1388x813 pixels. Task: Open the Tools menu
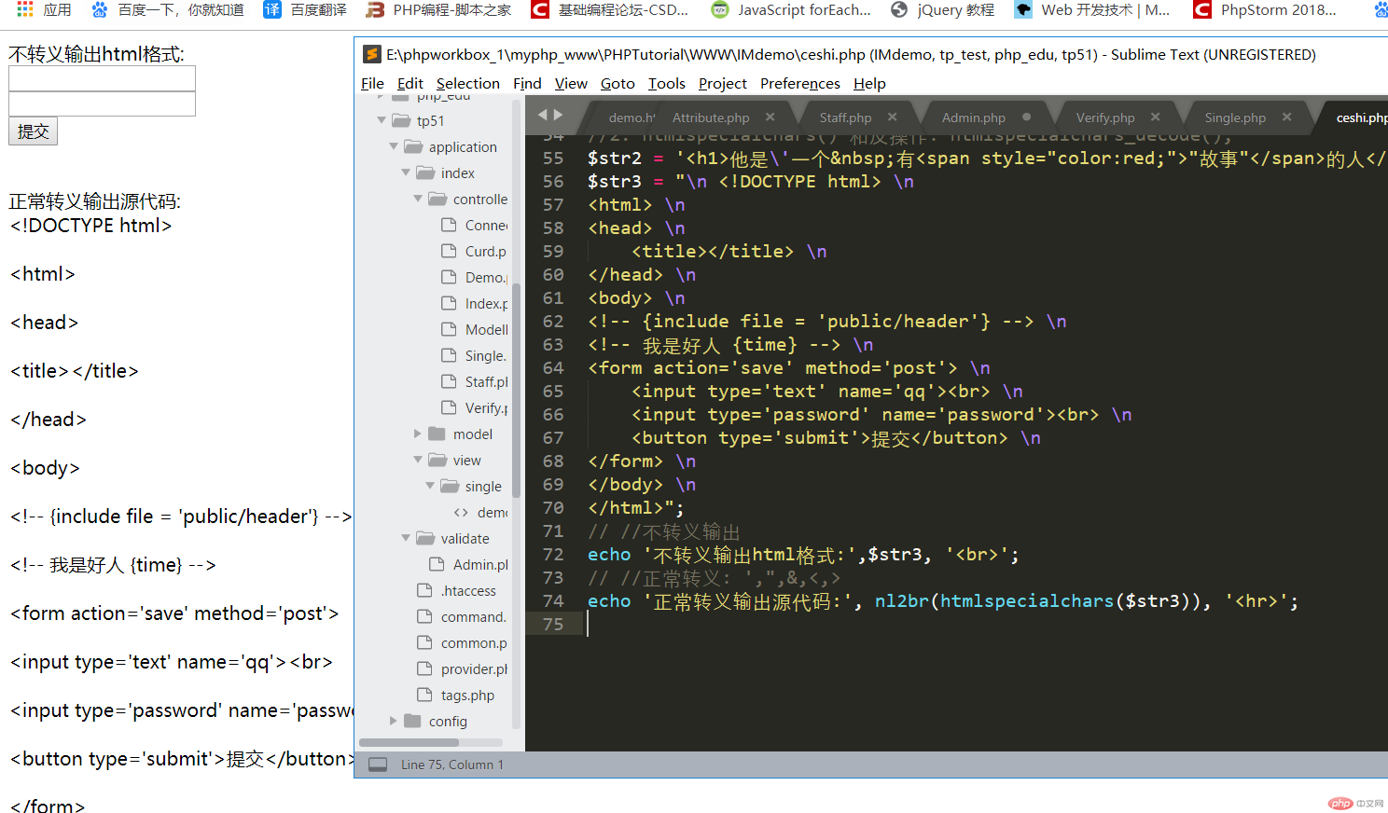pos(667,83)
